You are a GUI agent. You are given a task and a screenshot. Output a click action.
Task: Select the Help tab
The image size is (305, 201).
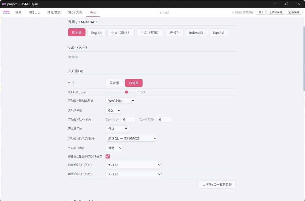point(93,12)
